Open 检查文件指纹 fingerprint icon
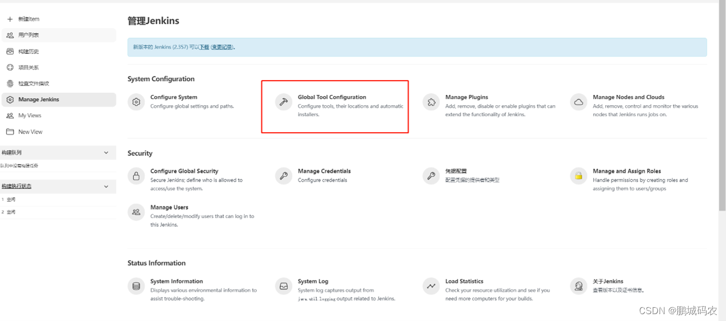This screenshot has width=726, height=321. click(10, 83)
